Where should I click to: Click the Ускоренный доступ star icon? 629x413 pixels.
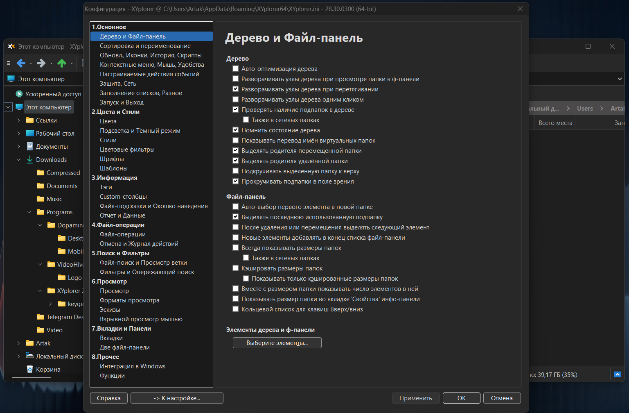(19, 94)
